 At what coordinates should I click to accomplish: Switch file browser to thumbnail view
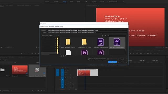[64, 56]
